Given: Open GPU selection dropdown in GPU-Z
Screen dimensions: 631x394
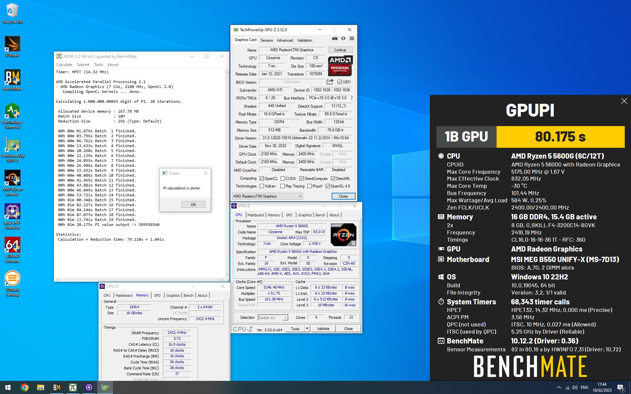Looking at the screenshot, I should [x=267, y=196].
